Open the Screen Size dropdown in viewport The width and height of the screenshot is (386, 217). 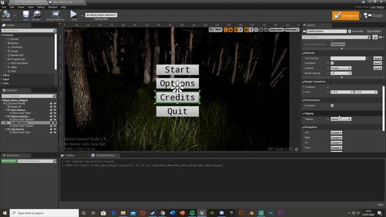tap(276, 30)
